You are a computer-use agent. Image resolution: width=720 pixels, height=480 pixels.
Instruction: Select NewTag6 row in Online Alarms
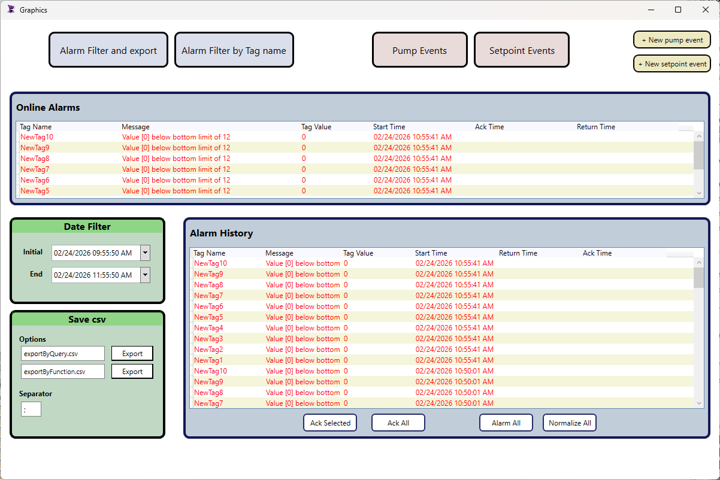[x=355, y=180]
